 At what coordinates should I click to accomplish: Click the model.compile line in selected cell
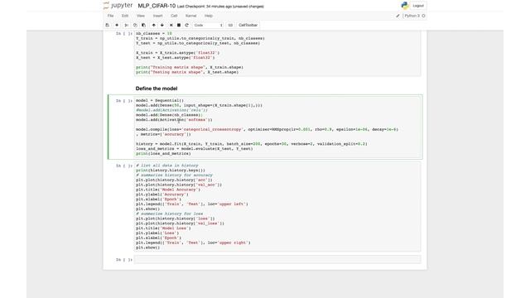267,129
